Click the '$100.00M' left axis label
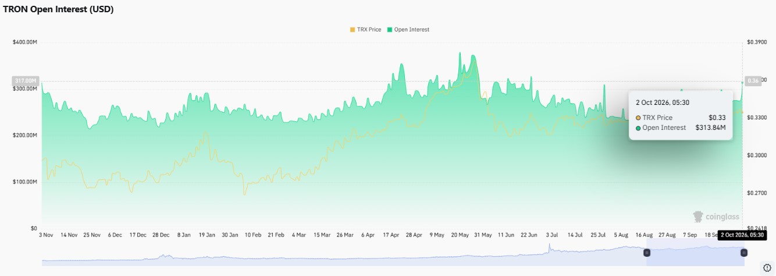 [x=25, y=182]
